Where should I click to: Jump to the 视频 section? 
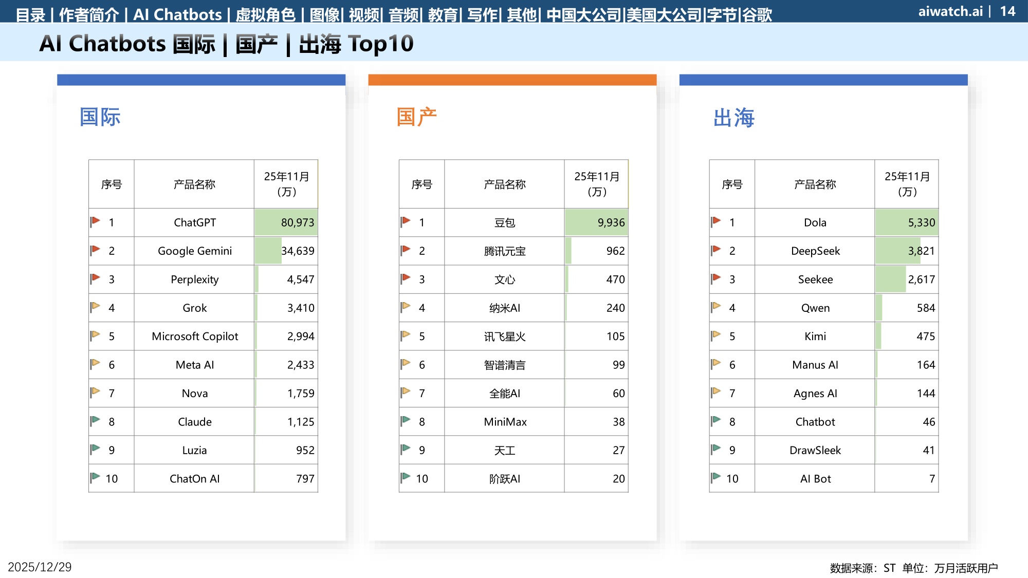364,15
